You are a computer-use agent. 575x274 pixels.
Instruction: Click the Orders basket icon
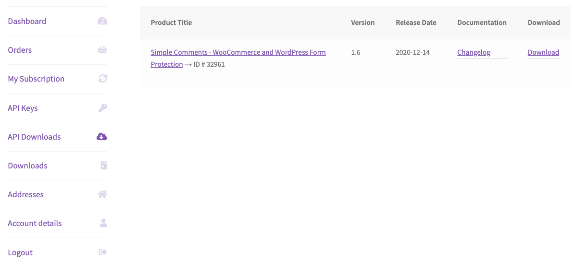coord(102,50)
